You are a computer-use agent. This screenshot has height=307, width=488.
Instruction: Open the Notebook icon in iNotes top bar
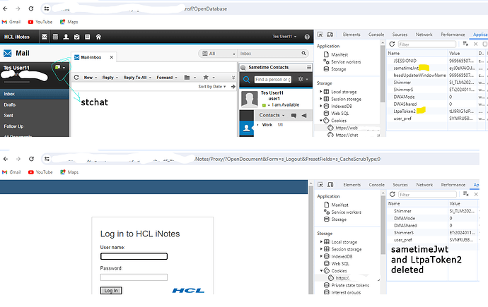click(x=88, y=37)
